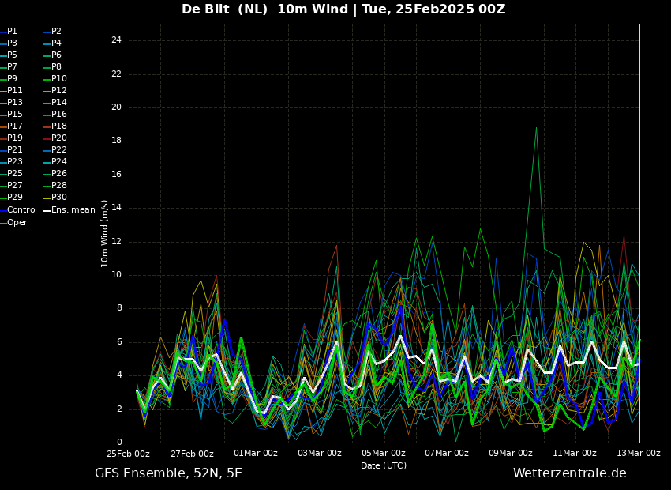Screen dimensions: 671x490
Task: Click the P20 legend entry
Action: (55, 138)
